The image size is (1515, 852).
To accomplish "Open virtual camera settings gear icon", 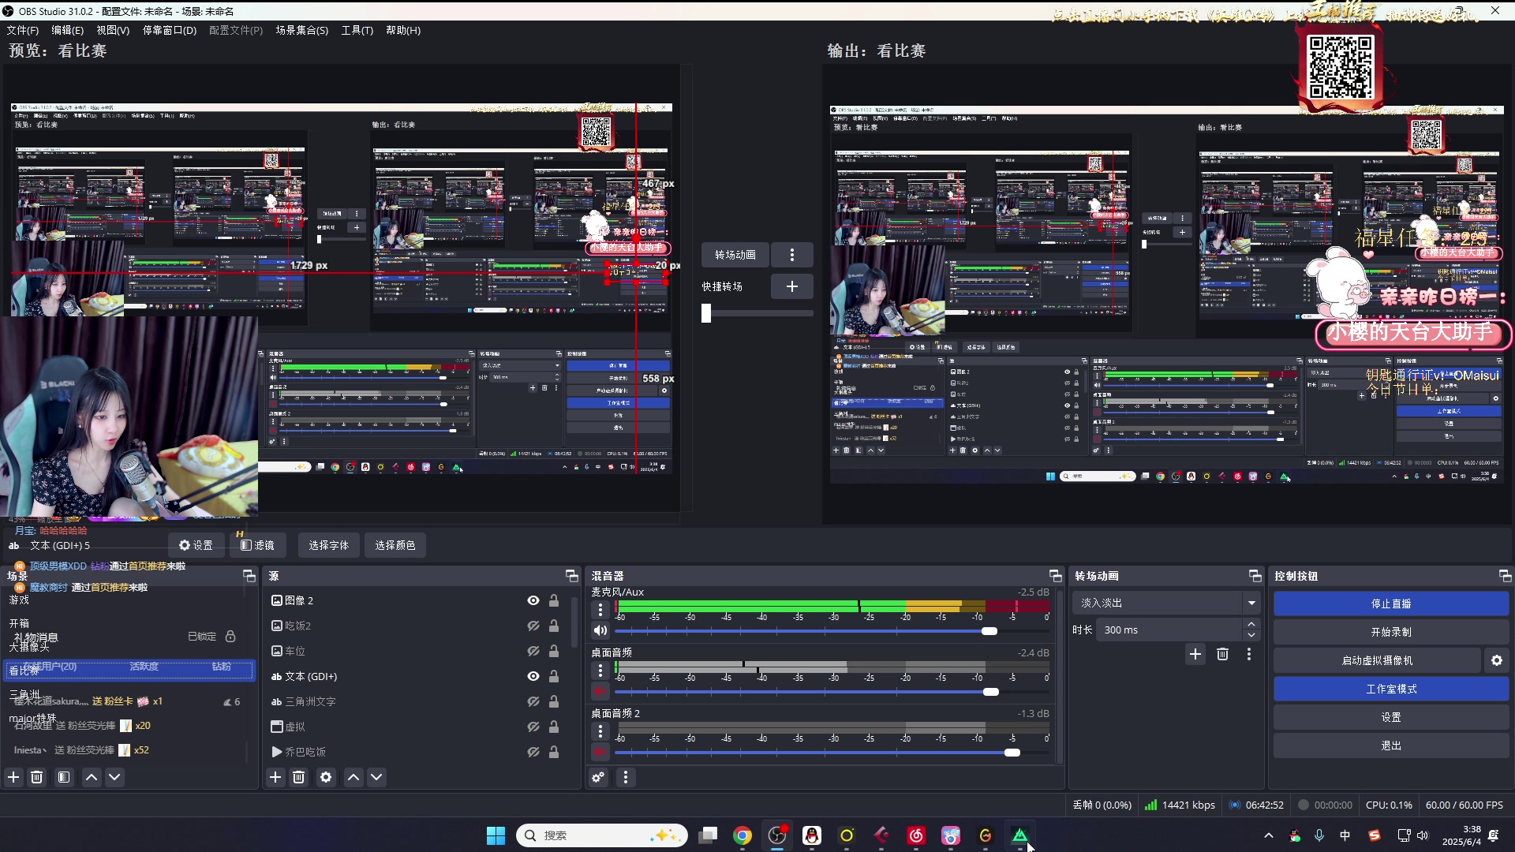I will click(x=1497, y=660).
